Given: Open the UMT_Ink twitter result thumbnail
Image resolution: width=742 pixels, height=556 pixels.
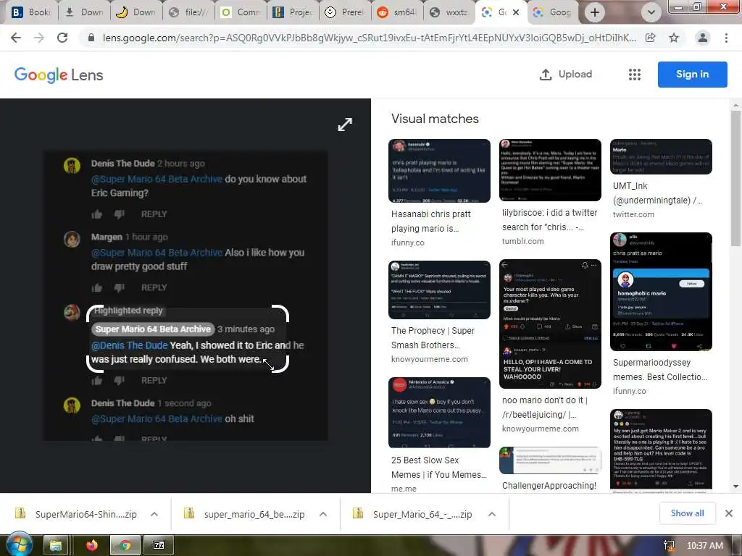Looking at the screenshot, I should [x=661, y=156].
